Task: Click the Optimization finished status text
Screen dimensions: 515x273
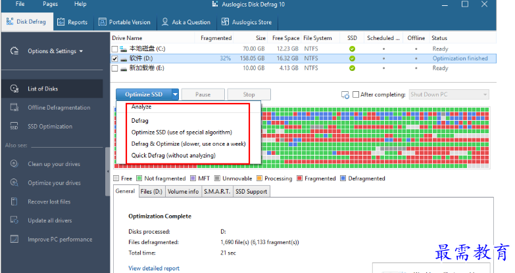Action: [x=460, y=58]
